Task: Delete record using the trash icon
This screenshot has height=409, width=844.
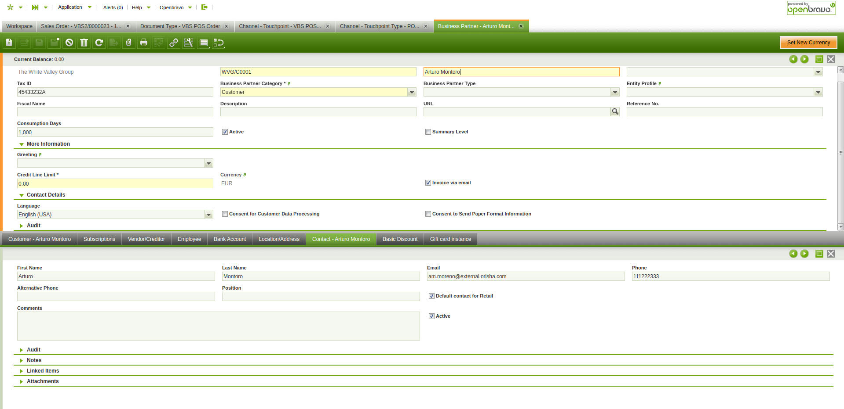Action: [x=84, y=43]
